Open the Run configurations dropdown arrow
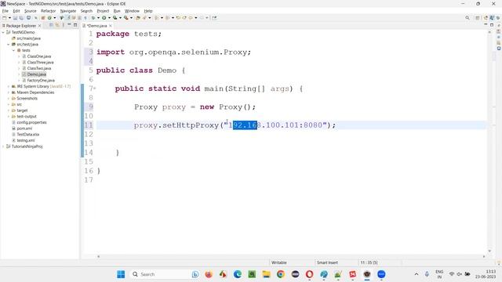 coord(109,18)
